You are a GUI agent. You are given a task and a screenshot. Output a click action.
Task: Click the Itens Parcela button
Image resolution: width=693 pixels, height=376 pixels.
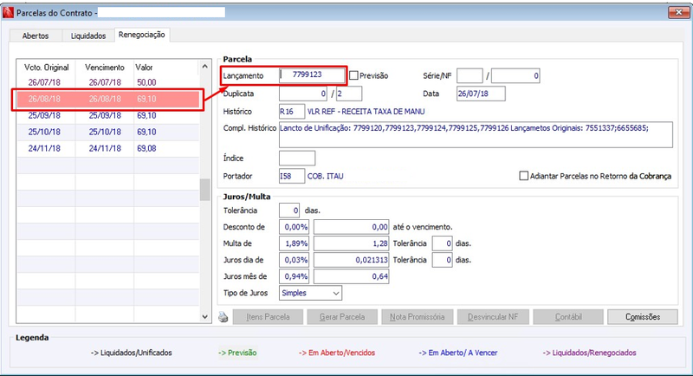[268, 317]
